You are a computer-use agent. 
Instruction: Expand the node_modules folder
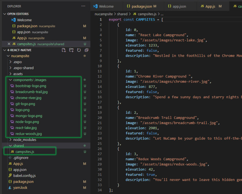point(10,140)
